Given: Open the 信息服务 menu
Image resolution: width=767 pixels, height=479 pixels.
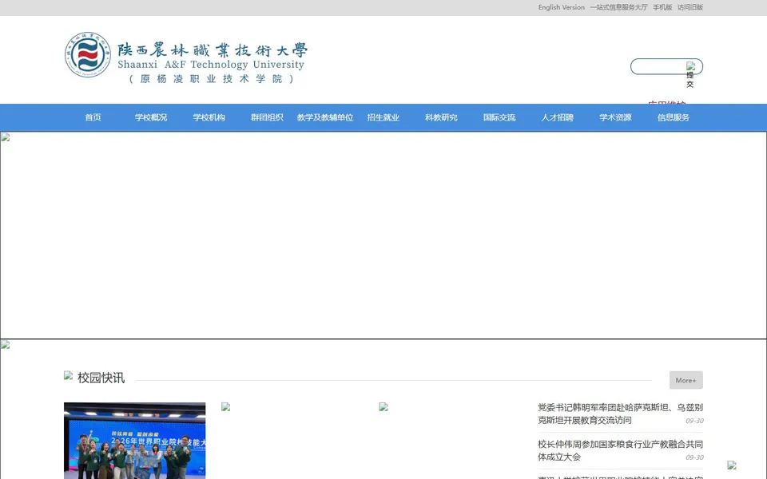Looking at the screenshot, I should pyautogui.click(x=674, y=117).
